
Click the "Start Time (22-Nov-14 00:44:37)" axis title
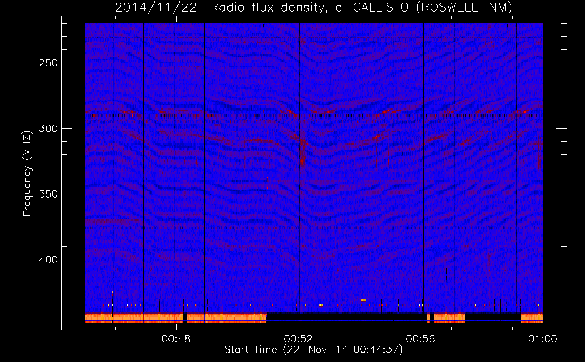[x=313, y=350]
